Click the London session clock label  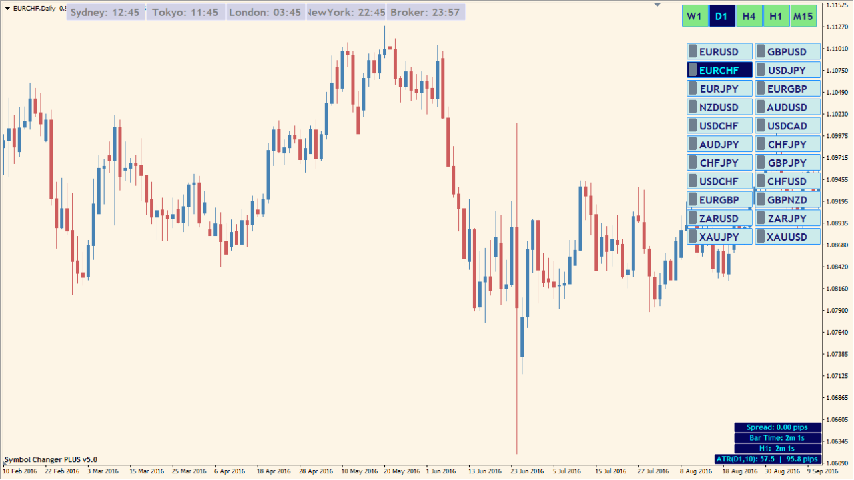pos(265,13)
